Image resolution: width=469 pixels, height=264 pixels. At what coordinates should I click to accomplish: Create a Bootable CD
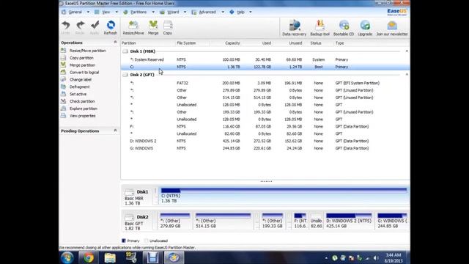click(344, 28)
